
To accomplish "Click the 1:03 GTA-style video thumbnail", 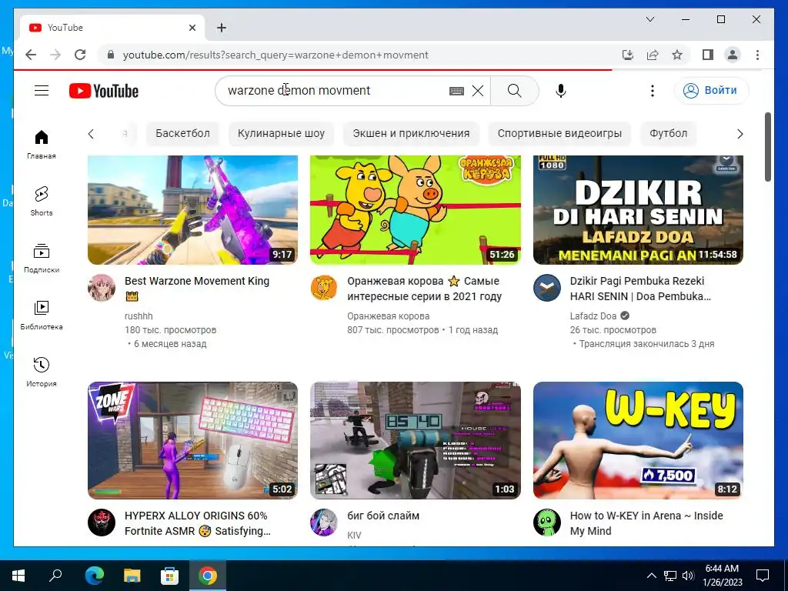I will pos(415,440).
